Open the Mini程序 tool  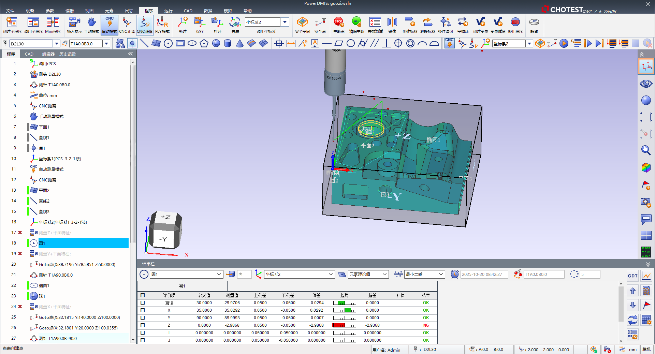click(53, 25)
